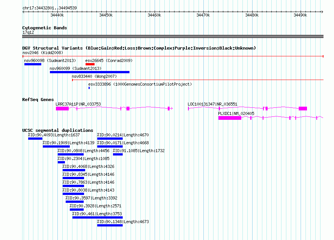Click the small esv3333896 blue marker

pos(89,88)
